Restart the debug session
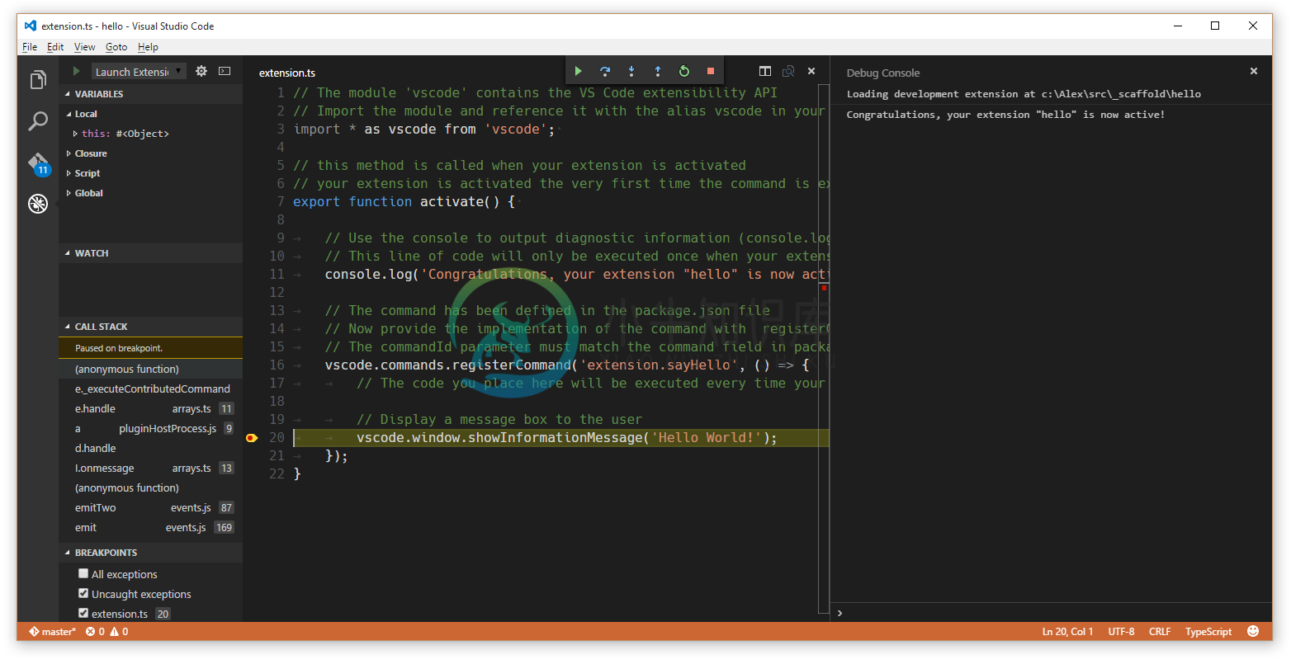This screenshot has height=664, width=1291. [684, 71]
